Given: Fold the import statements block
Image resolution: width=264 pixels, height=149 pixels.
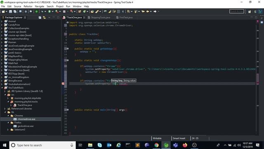Looking at the screenshot, I should 68,22.
